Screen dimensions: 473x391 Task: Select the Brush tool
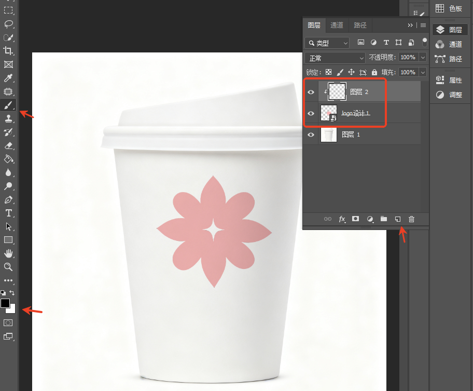8,105
